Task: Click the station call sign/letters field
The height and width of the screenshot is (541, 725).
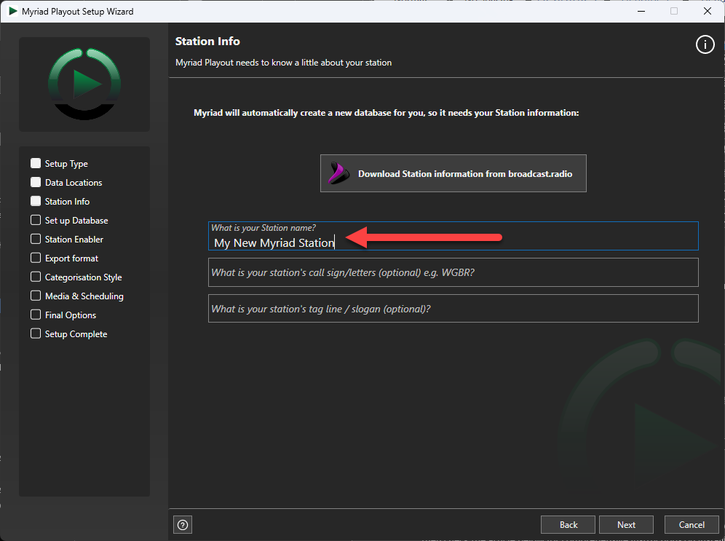Action: 453,272
